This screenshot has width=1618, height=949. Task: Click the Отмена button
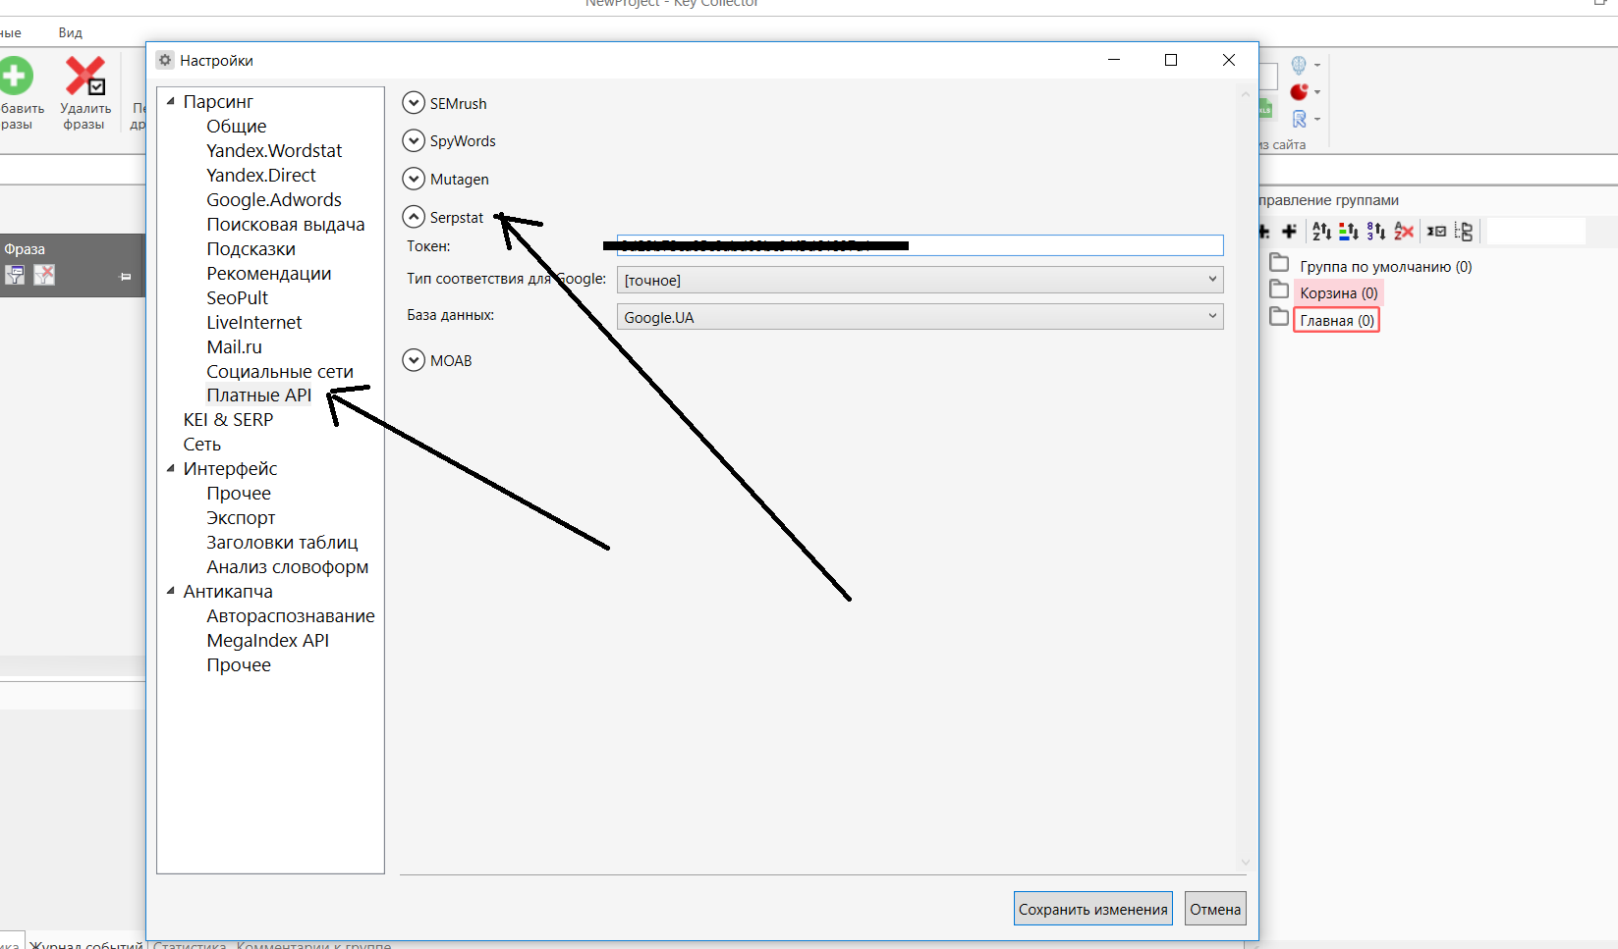[1215, 909]
